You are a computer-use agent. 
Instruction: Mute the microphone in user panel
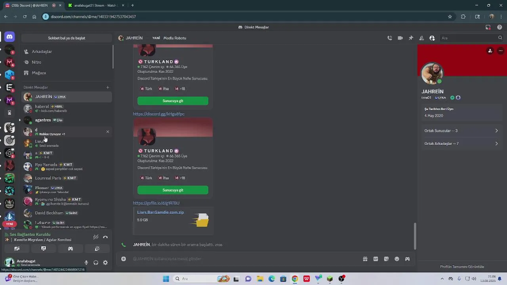[86, 263]
